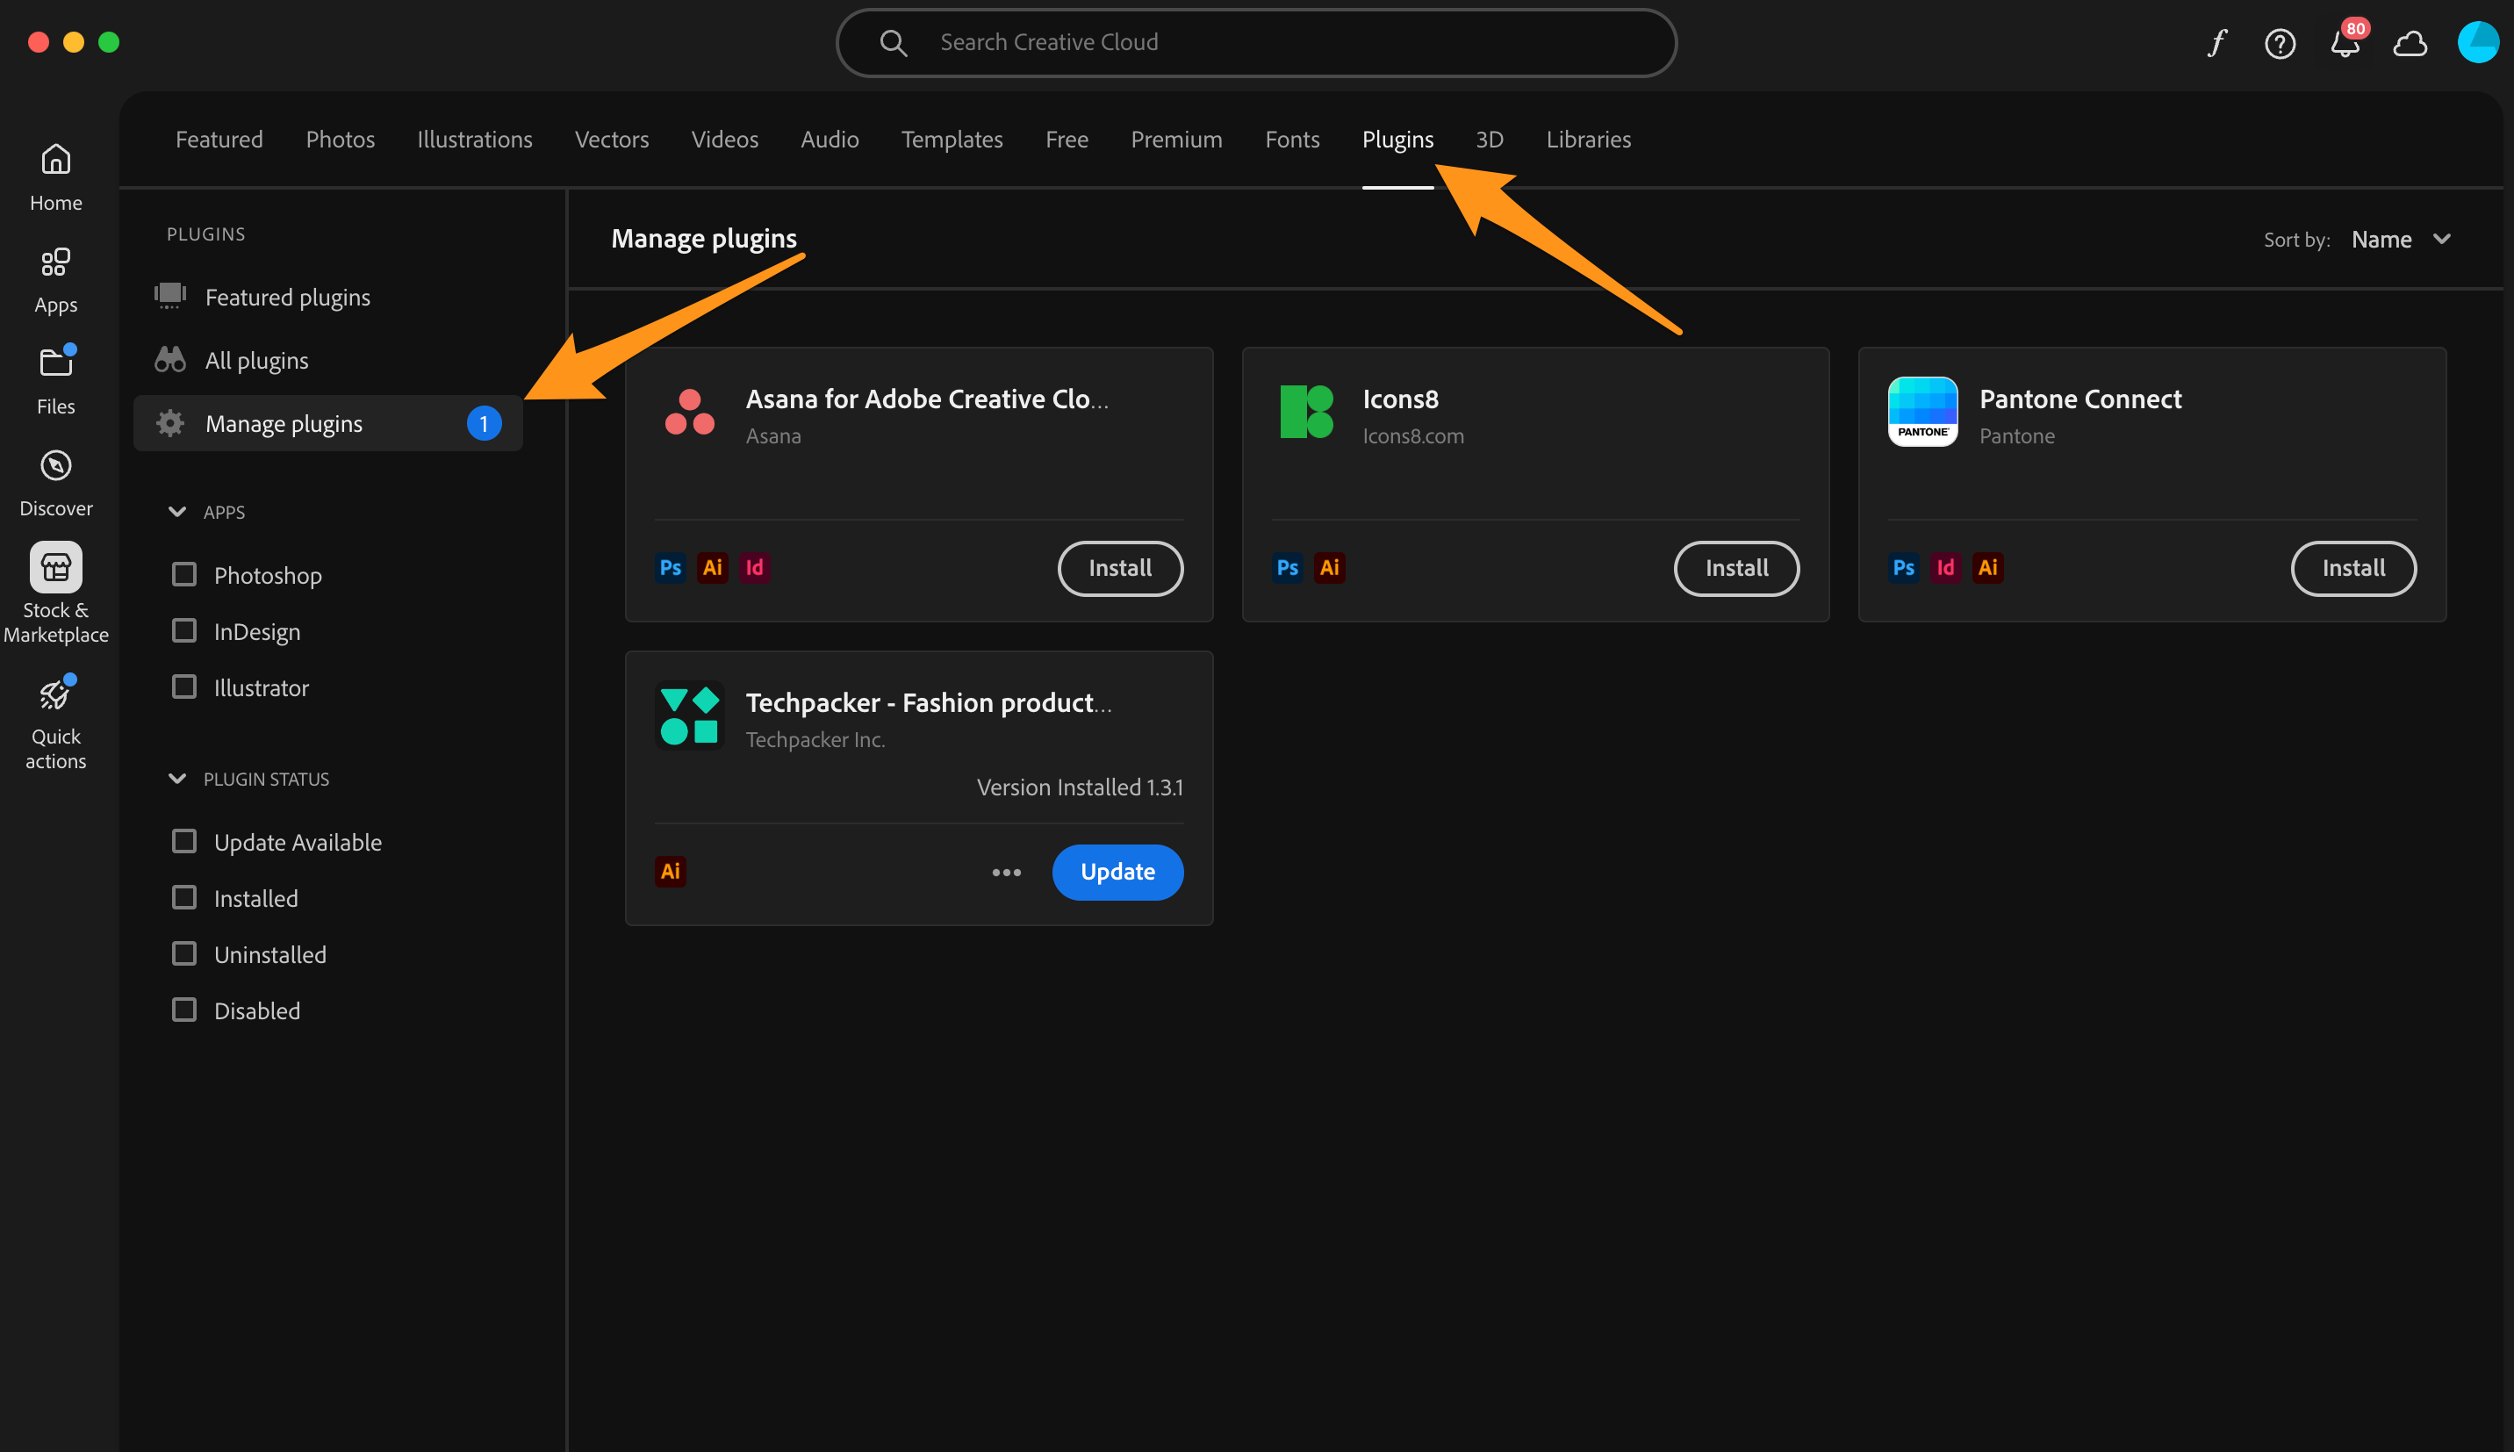Click Pantone Connect logo icon
The image size is (2514, 1452).
[x=1923, y=412]
